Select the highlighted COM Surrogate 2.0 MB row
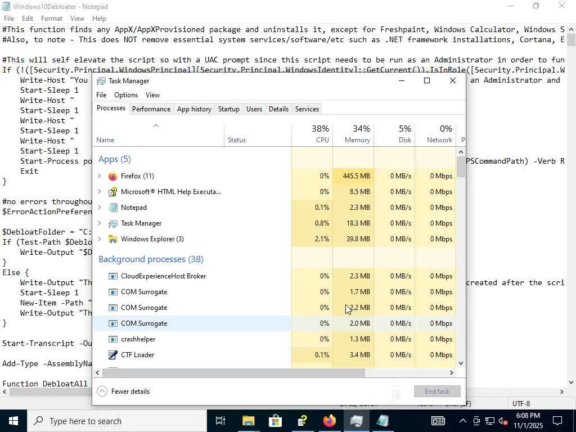 click(x=274, y=323)
